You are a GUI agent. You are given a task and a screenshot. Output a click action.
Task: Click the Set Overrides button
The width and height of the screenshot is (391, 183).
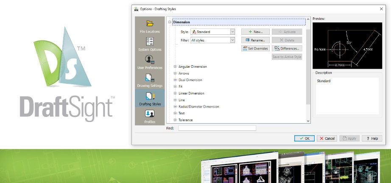[x=255, y=49]
